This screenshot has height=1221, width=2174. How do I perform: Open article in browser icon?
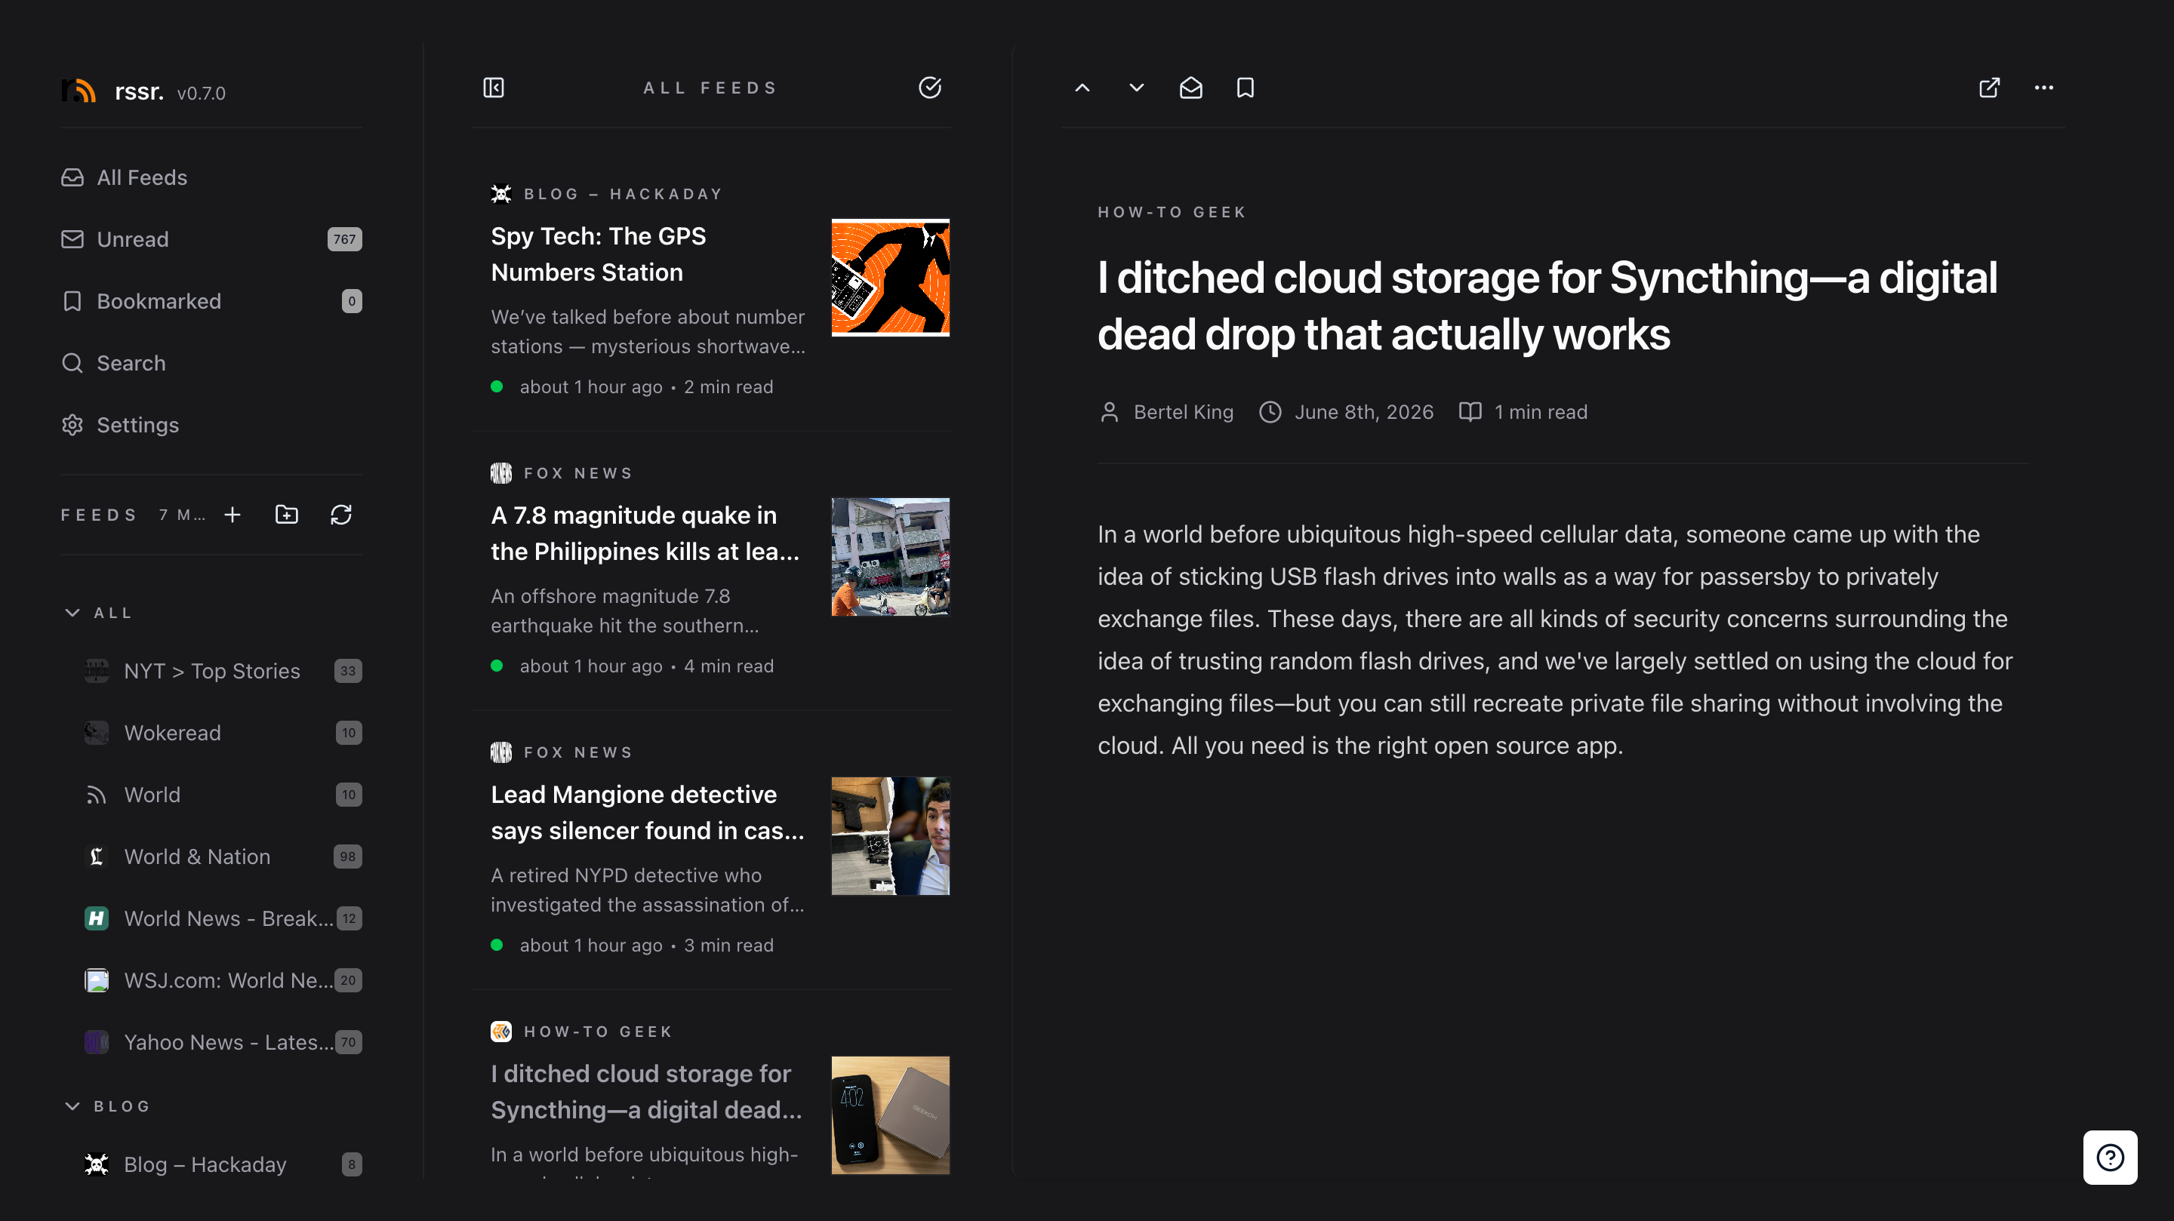pos(1990,88)
